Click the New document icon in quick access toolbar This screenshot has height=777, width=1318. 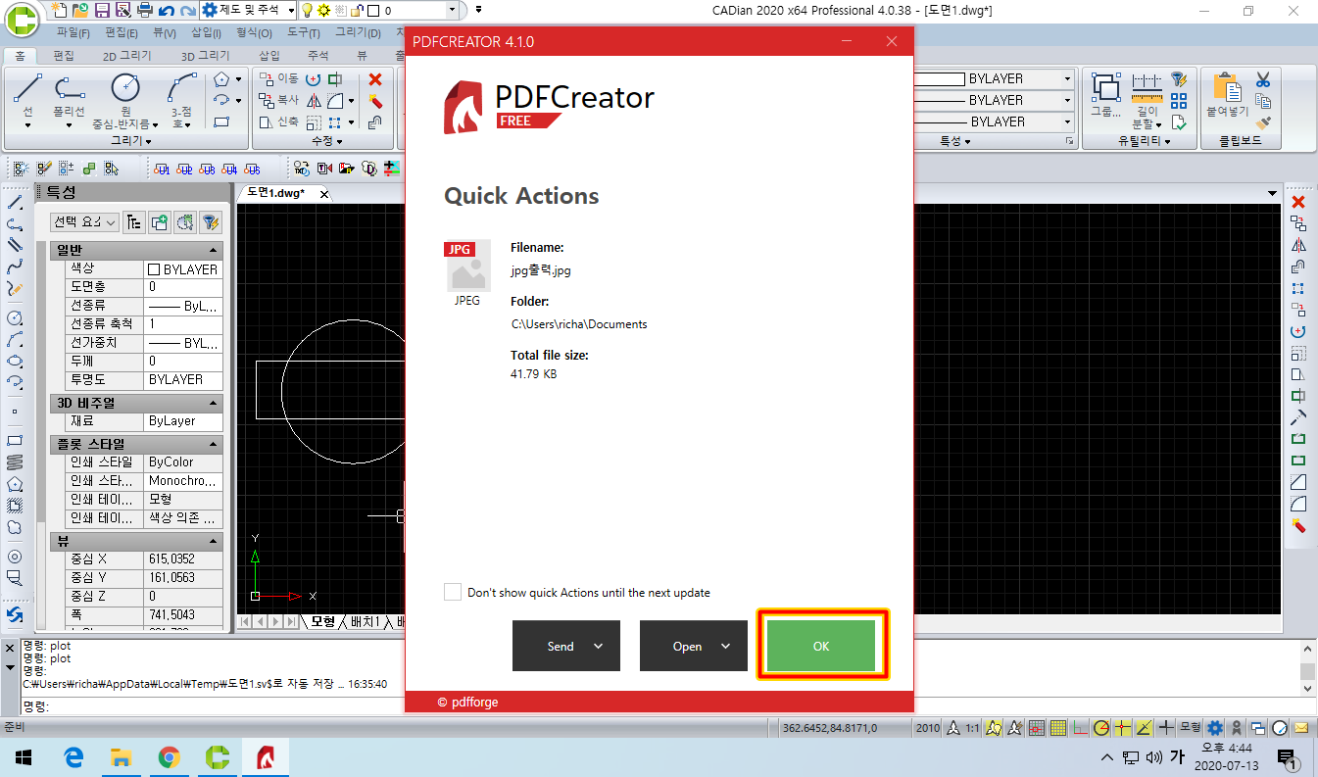[x=58, y=11]
